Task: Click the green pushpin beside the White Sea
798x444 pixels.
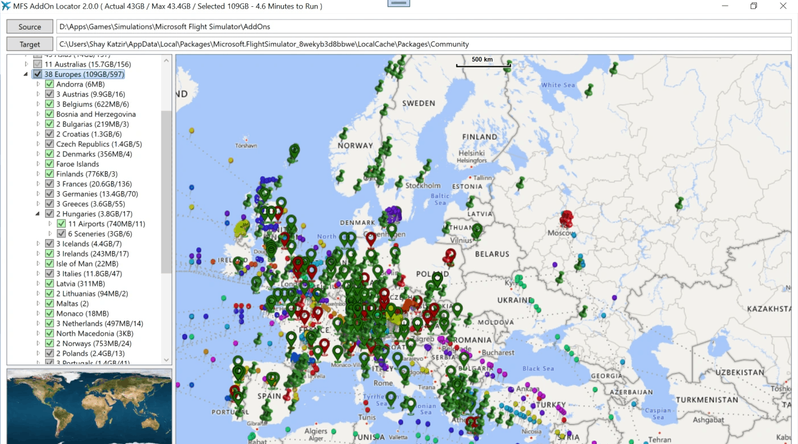Action: 589,90
